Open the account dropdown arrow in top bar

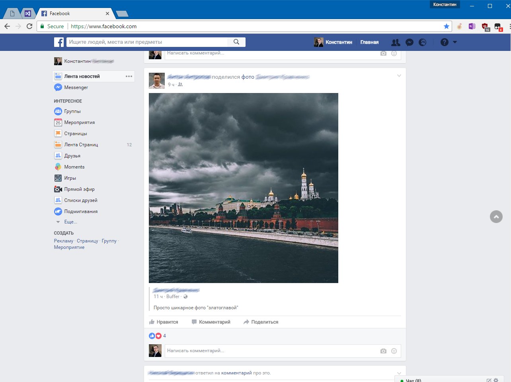[x=455, y=42]
